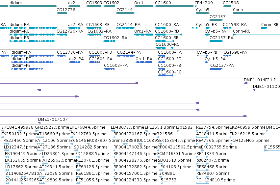This screenshot has height=185, width=280.
Task: Select the didum-PB protein feature
Action: pos(27,69)
